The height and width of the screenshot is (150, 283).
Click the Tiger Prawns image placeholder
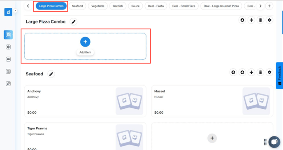point(130,137)
